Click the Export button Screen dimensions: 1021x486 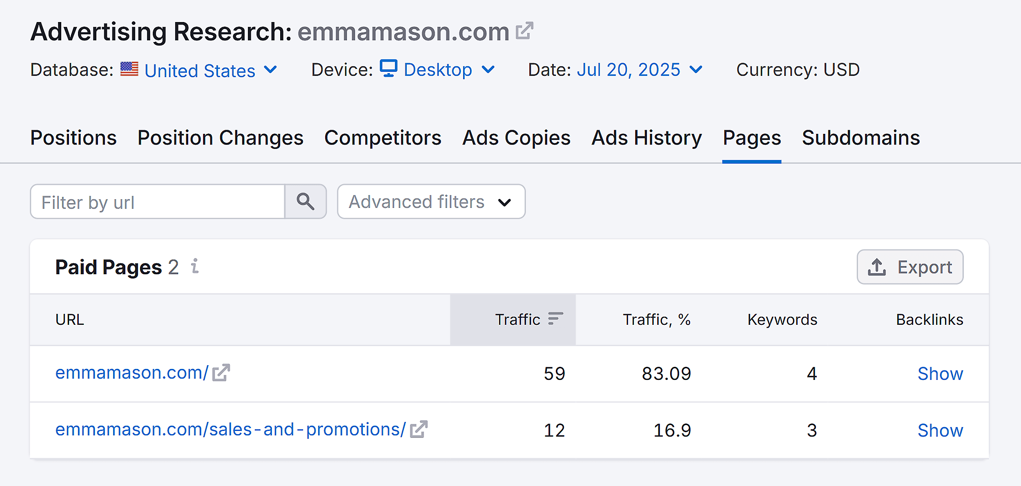click(x=910, y=267)
